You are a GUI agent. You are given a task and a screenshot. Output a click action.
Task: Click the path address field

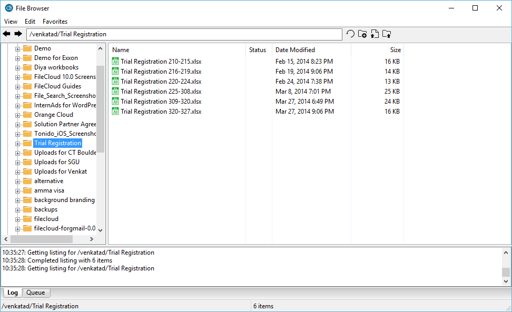point(184,34)
